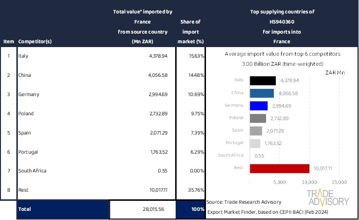
Task: Click the Share of import market header
Action: pos(190,31)
